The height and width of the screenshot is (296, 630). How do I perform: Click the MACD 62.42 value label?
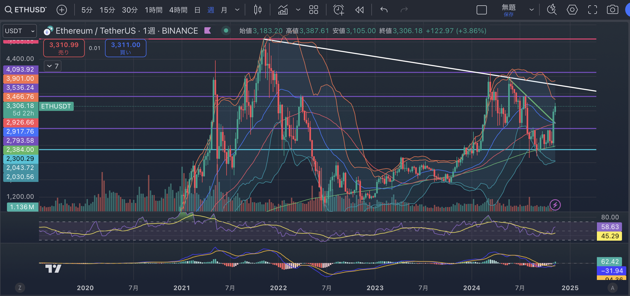610,262
